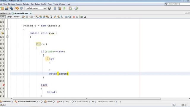This screenshot has width=190, height=107.
Task: Switch to Design editor view
Action: pyautogui.click(x=9, y=17)
